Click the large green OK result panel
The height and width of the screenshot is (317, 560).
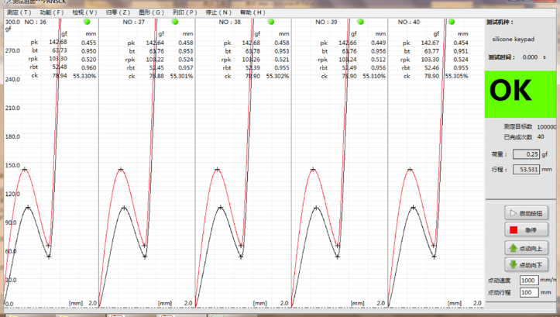[x=520, y=91]
